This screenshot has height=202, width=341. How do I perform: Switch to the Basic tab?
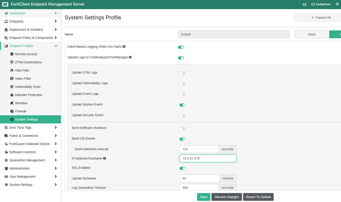pyautogui.click(x=312, y=34)
